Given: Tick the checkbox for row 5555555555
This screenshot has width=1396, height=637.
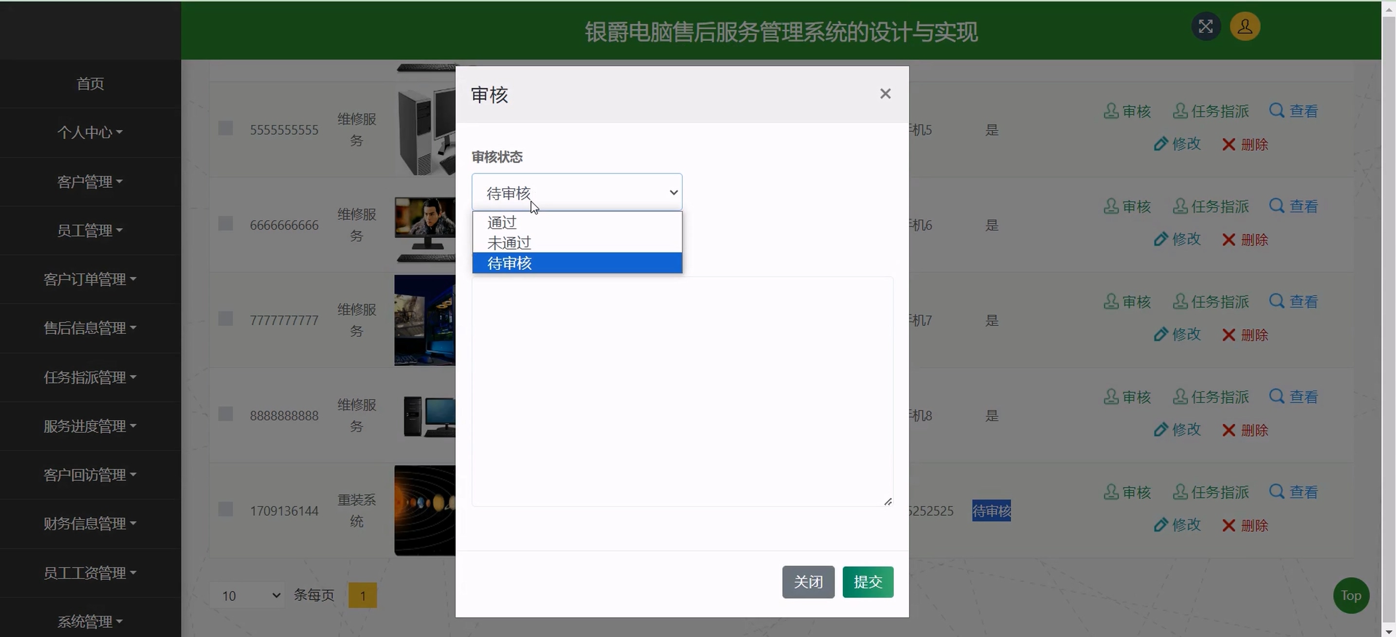Looking at the screenshot, I should pos(225,128).
